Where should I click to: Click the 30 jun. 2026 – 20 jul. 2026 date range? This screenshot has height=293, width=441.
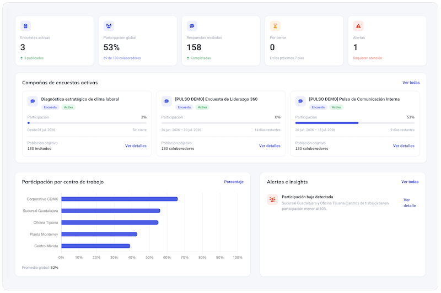pyautogui.click(x=181, y=130)
